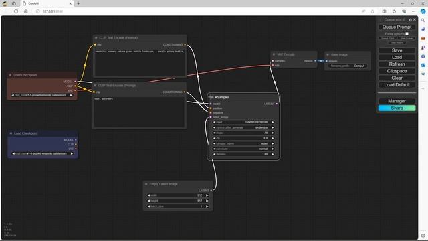Click MODEL output socket of brown Load Checkpoint
Screen dimensions: 428x241
[x=76, y=82]
